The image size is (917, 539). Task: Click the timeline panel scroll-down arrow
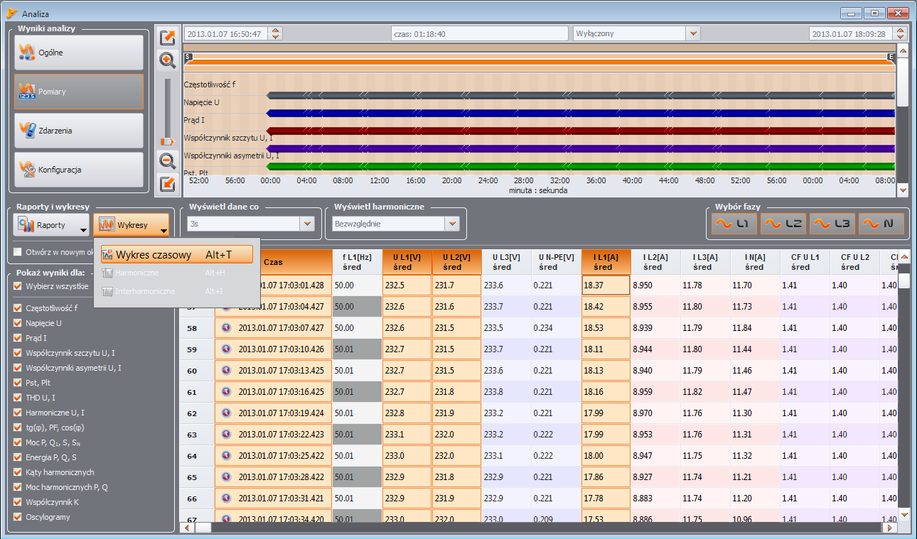click(903, 190)
